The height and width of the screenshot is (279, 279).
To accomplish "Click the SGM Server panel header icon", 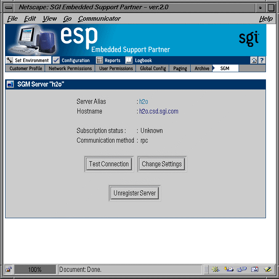I will 10,84.
